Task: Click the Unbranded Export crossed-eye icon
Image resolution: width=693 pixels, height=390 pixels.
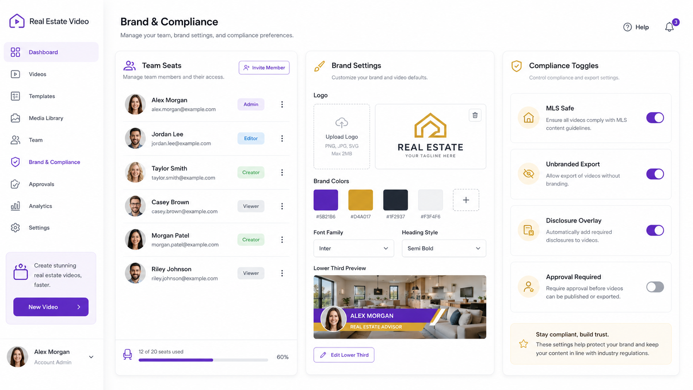Action: (x=528, y=174)
